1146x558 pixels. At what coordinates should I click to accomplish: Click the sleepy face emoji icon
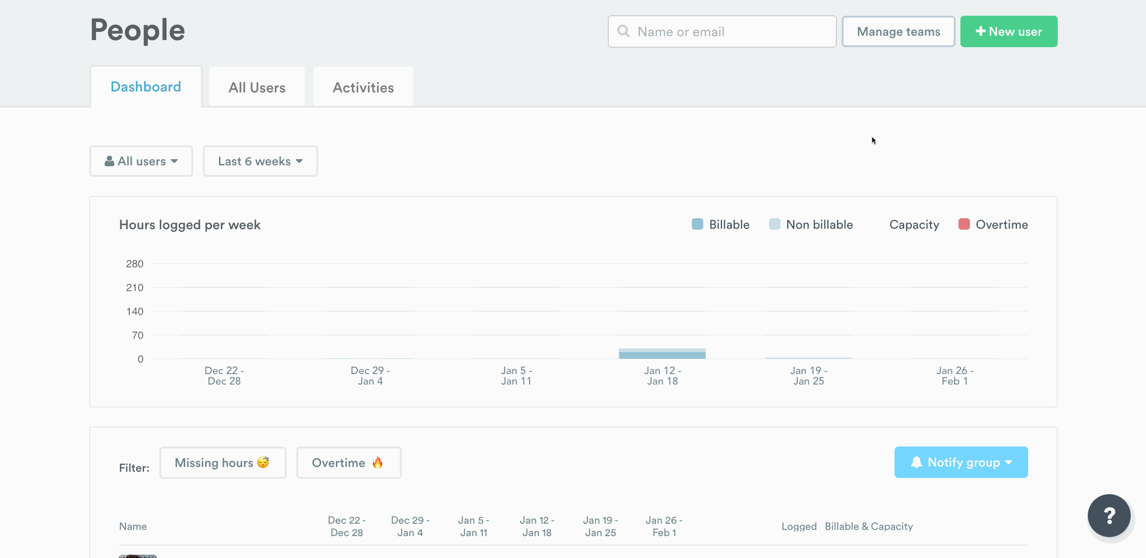coord(263,462)
